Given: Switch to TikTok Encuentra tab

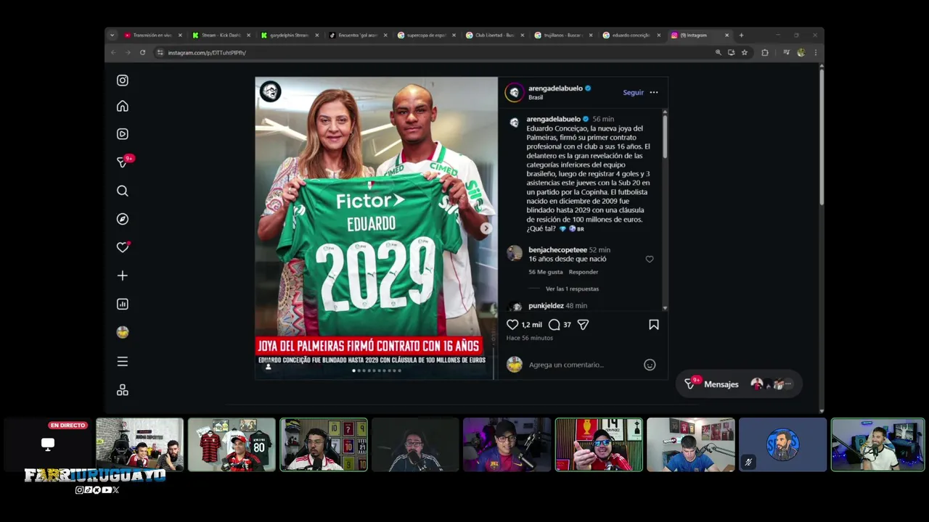Looking at the screenshot, I should (358, 35).
